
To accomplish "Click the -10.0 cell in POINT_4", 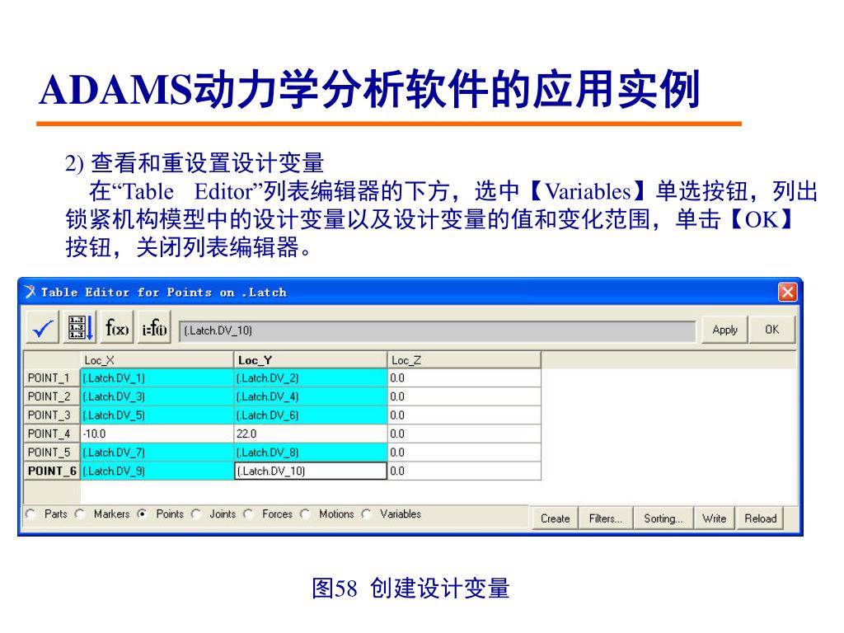I will [x=157, y=434].
